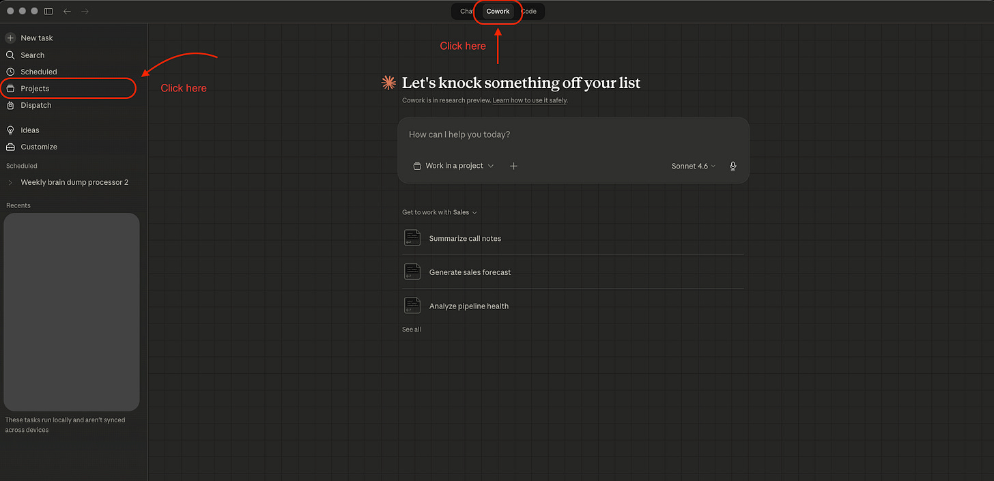Click the Scheduled clock icon
Image resolution: width=994 pixels, height=481 pixels.
pyautogui.click(x=10, y=72)
